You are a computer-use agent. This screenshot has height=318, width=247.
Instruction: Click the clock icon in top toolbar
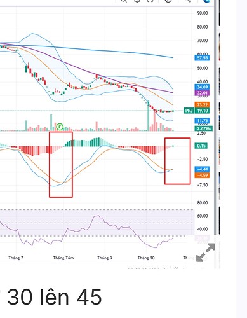168,1
